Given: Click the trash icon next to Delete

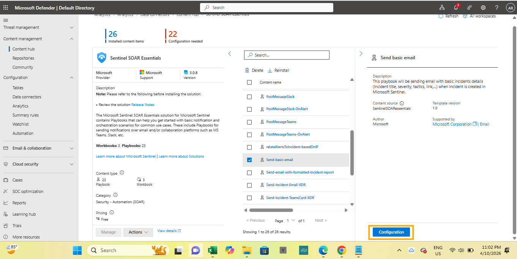Looking at the screenshot, I should (247, 70).
